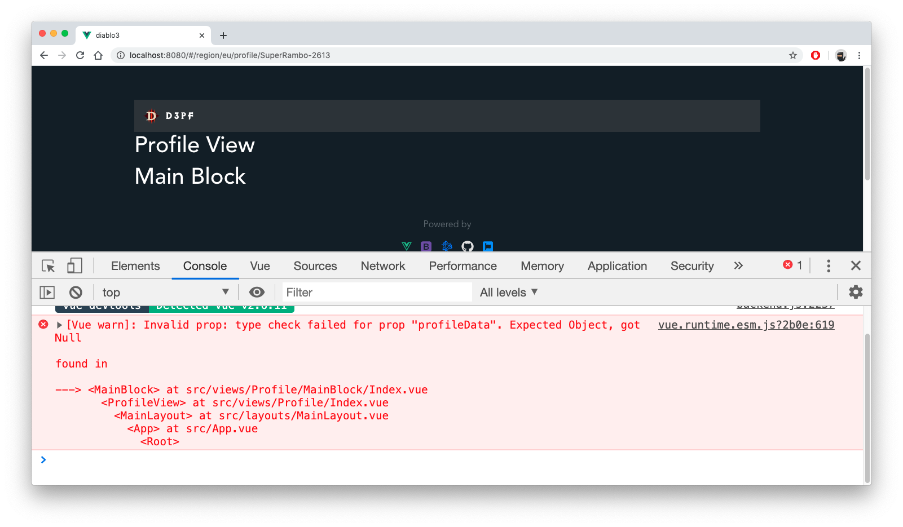Open the Performance tab
This screenshot has height=527, width=903.
click(x=463, y=266)
